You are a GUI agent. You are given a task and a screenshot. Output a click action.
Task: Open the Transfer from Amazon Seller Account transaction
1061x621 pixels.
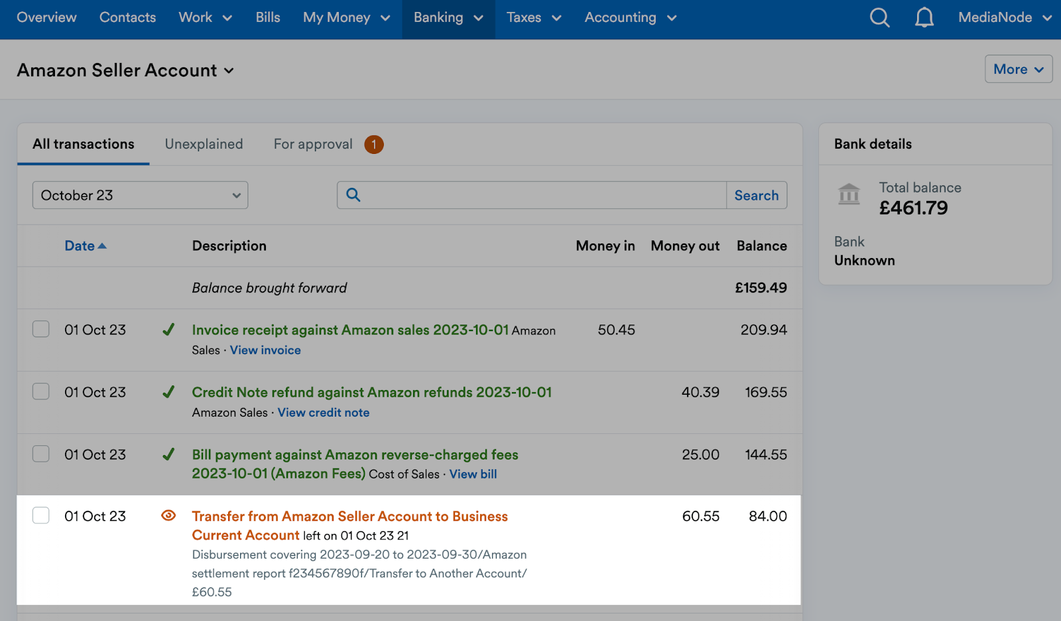350,525
